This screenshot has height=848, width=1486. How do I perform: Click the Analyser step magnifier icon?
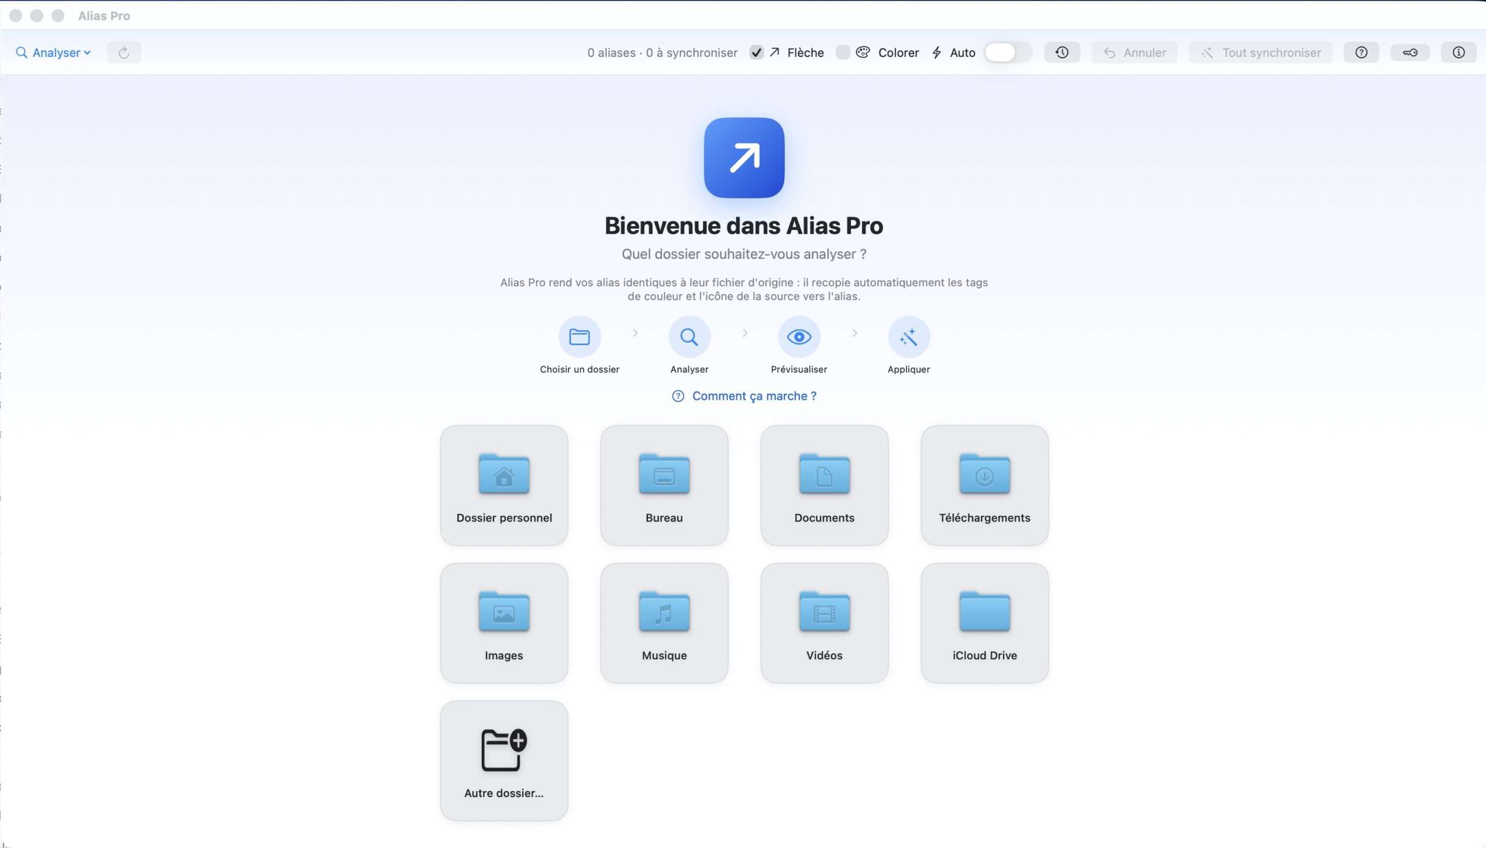[689, 336]
